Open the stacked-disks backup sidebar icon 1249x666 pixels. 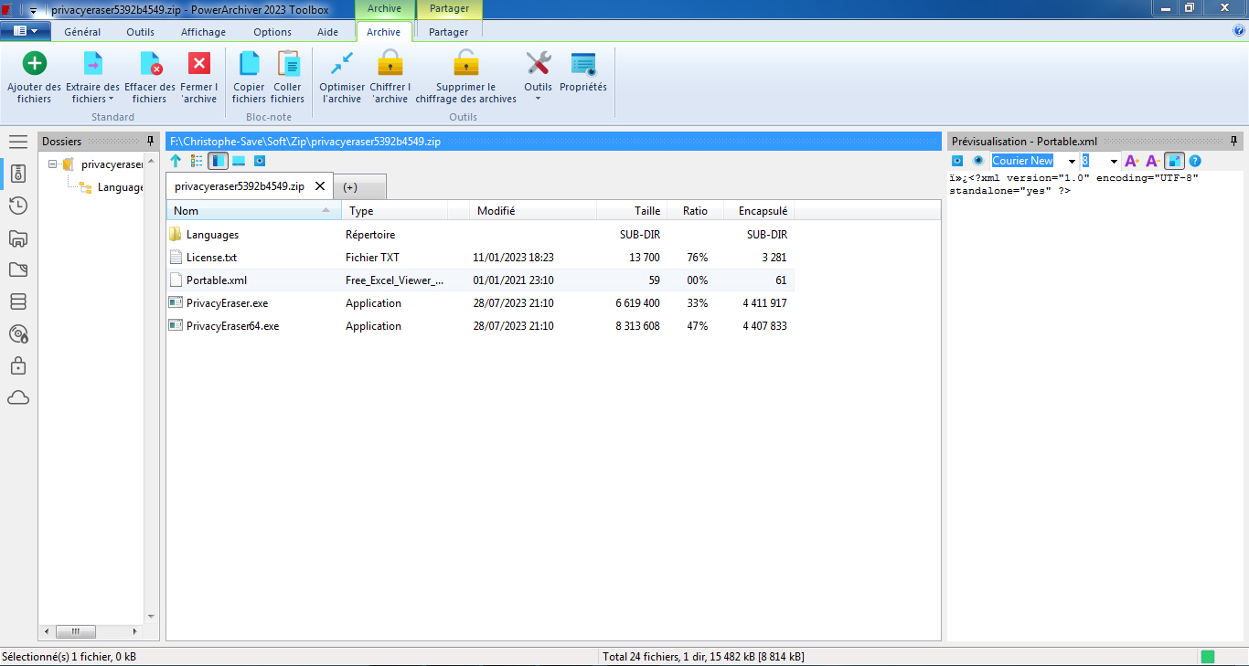(18, 301)
